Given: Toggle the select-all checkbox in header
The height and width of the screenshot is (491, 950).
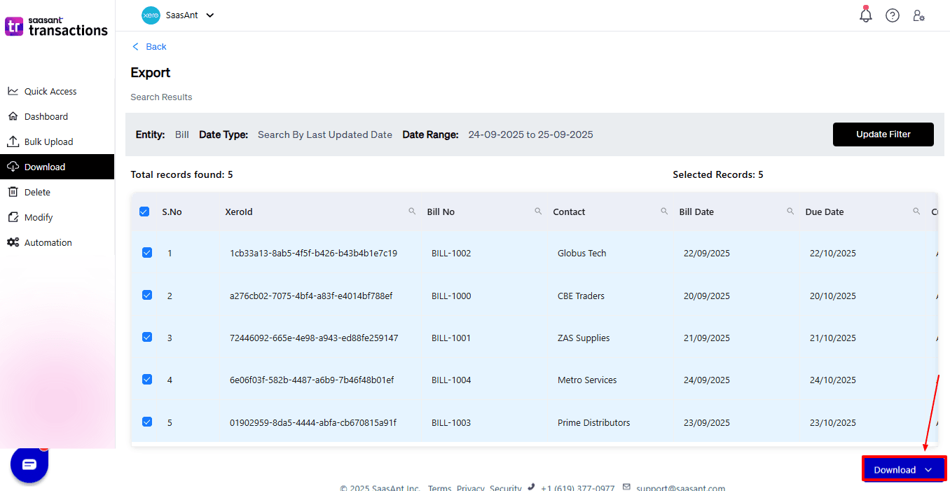Looking at the screenshot, I should pyautogui.click(x=144, y=212).
